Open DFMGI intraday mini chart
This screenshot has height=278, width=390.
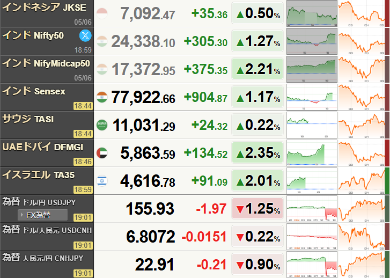(312, 153)
